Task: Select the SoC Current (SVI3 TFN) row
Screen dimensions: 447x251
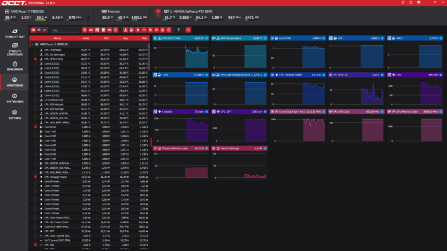Action: pyautogui.click(x=89, y=240)
